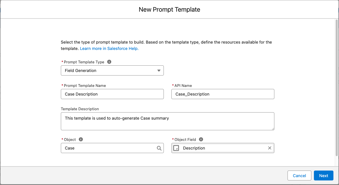This screenshot has width=339, height=185.
Task: Click the magnifier icon in the Object search box
Action: click(159, 148)
